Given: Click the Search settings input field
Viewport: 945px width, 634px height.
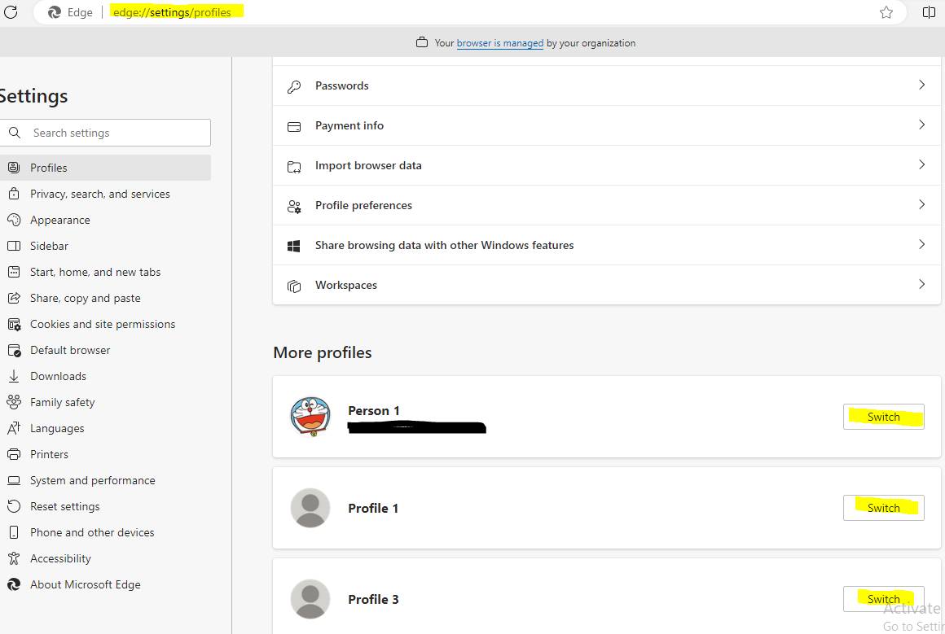Looking at the screenshot, I should 105,133.
